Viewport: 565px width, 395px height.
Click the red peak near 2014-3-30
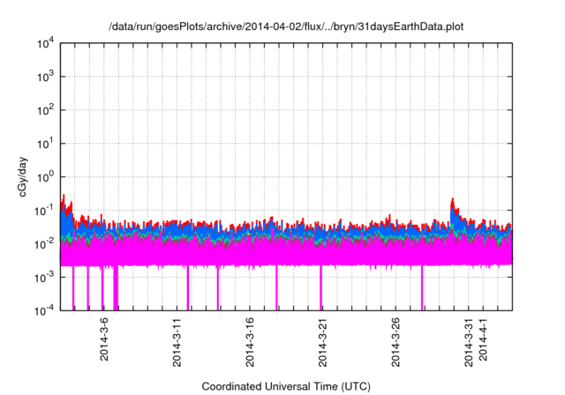click(453, 204)
